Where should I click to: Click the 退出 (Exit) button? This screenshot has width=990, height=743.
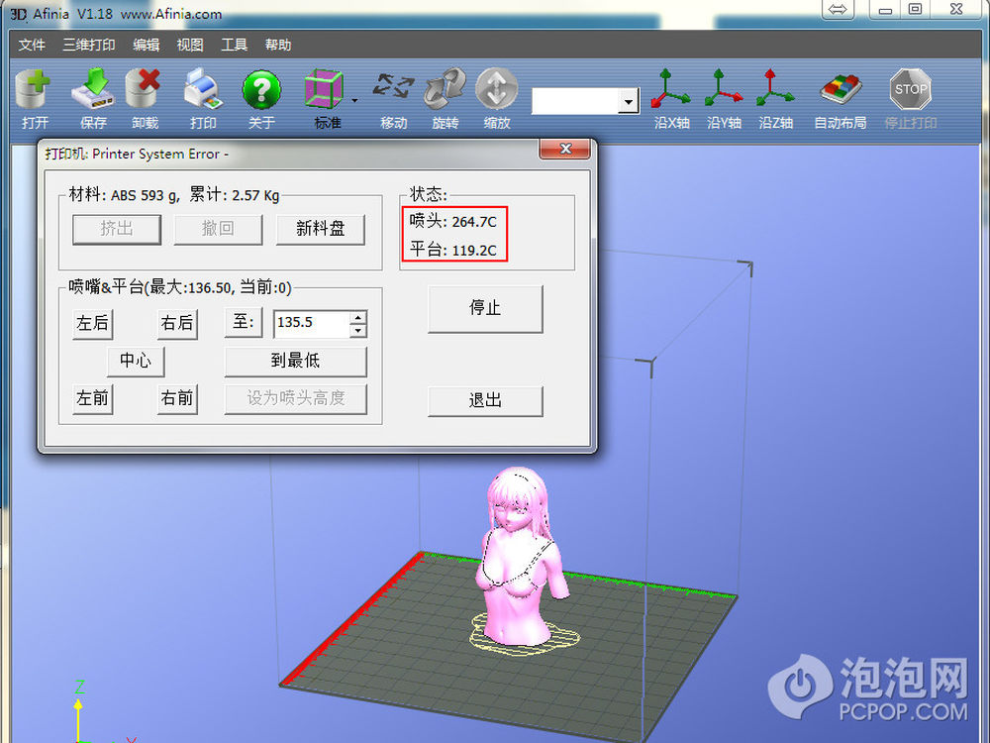pyautogui.click(x=485, y=400)
